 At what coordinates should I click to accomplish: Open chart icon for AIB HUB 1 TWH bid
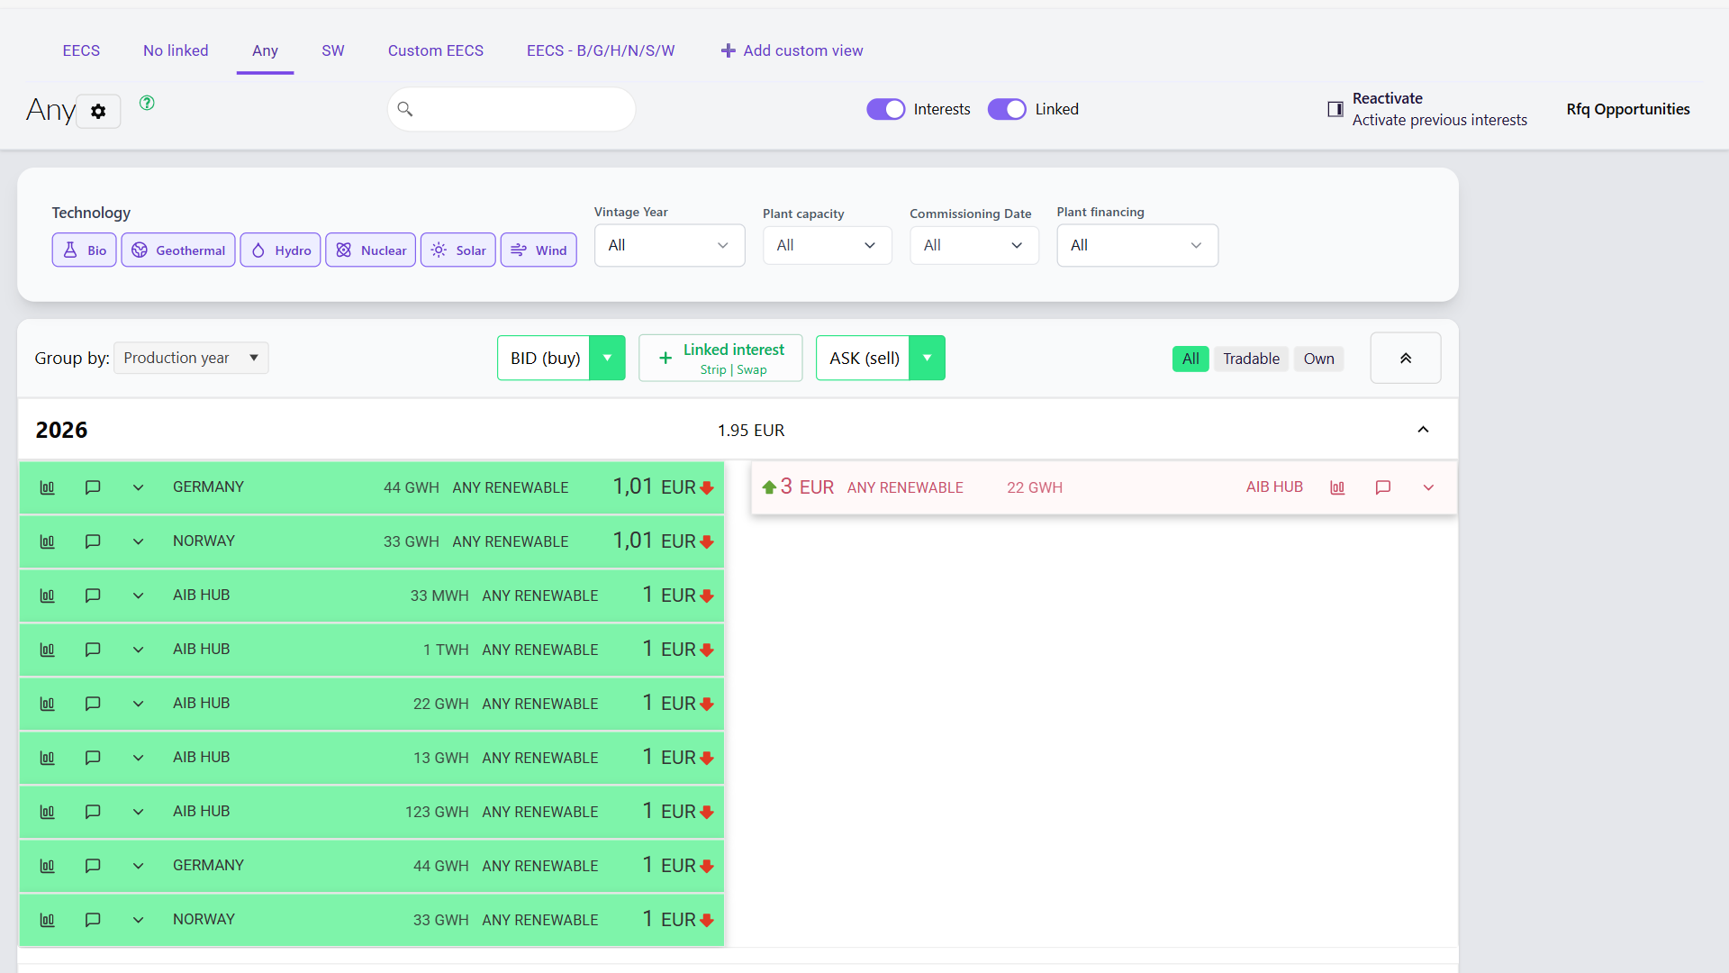coord(47,650)
